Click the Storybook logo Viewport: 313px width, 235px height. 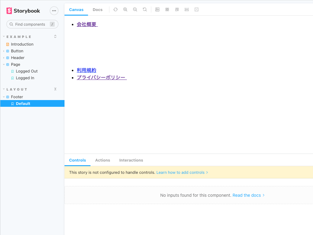click(23, 11)
